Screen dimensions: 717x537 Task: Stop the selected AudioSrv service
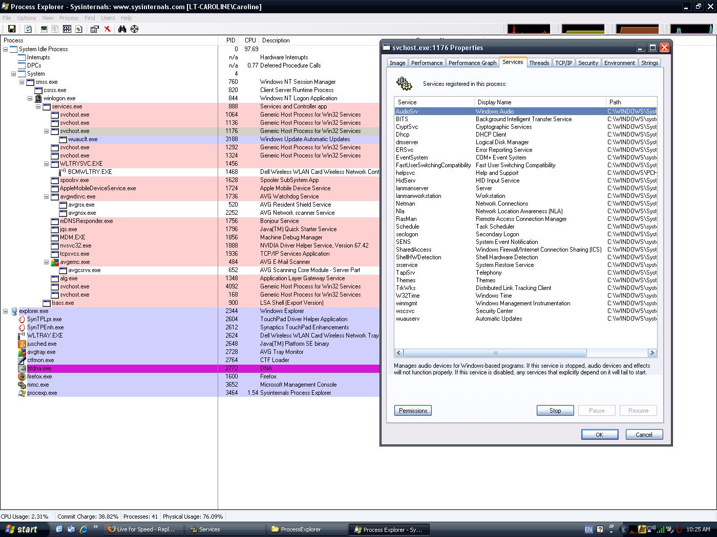pos(555,411)
